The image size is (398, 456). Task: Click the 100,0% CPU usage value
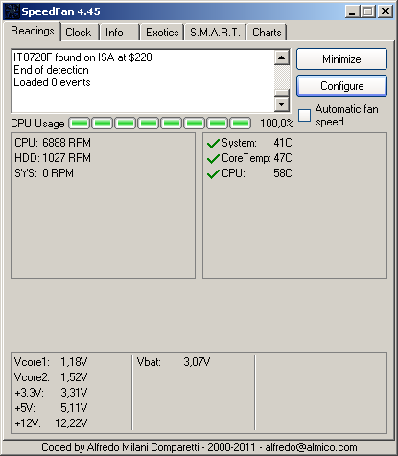pos(276,124)
